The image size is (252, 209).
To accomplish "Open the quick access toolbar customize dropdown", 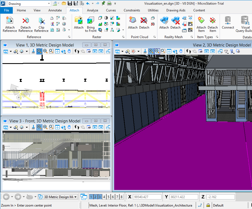I will tap(115, 3).
